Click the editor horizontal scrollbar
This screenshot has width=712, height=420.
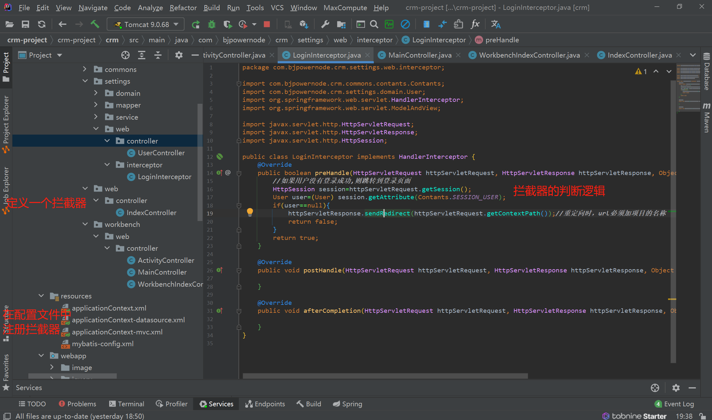pyautogui.click(x=385, y=376)
